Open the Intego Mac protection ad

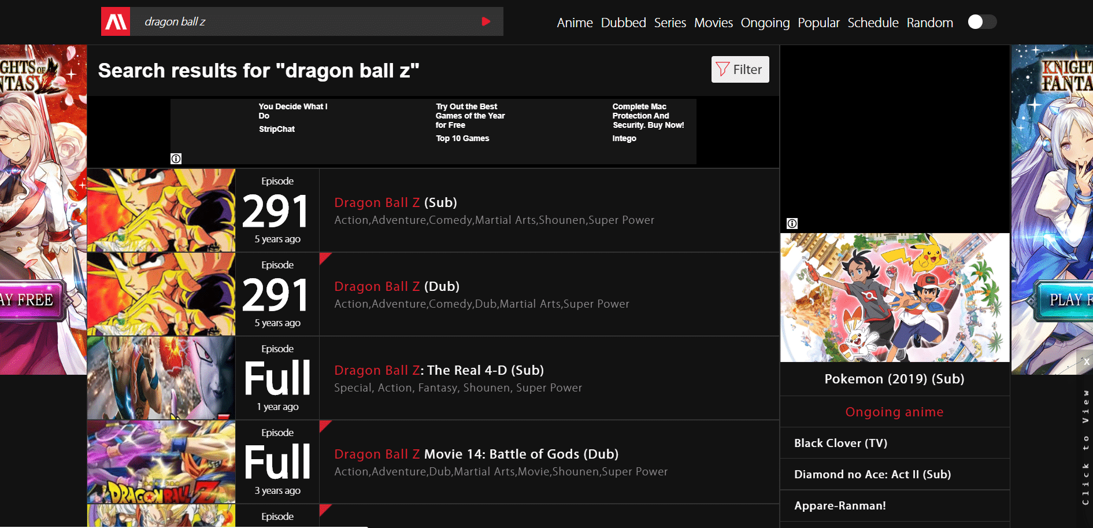click(x=624, y=138)
